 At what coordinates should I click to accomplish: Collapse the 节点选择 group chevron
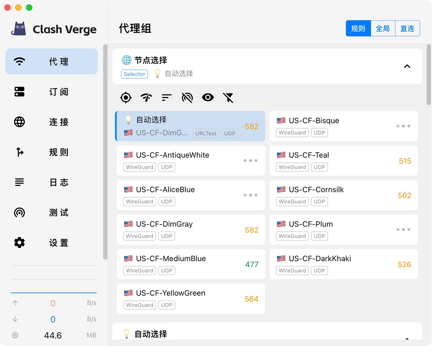(x=407, y=66)
